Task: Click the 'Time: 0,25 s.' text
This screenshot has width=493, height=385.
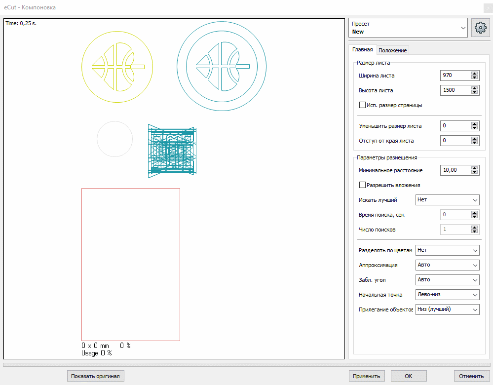Action: 21,23
